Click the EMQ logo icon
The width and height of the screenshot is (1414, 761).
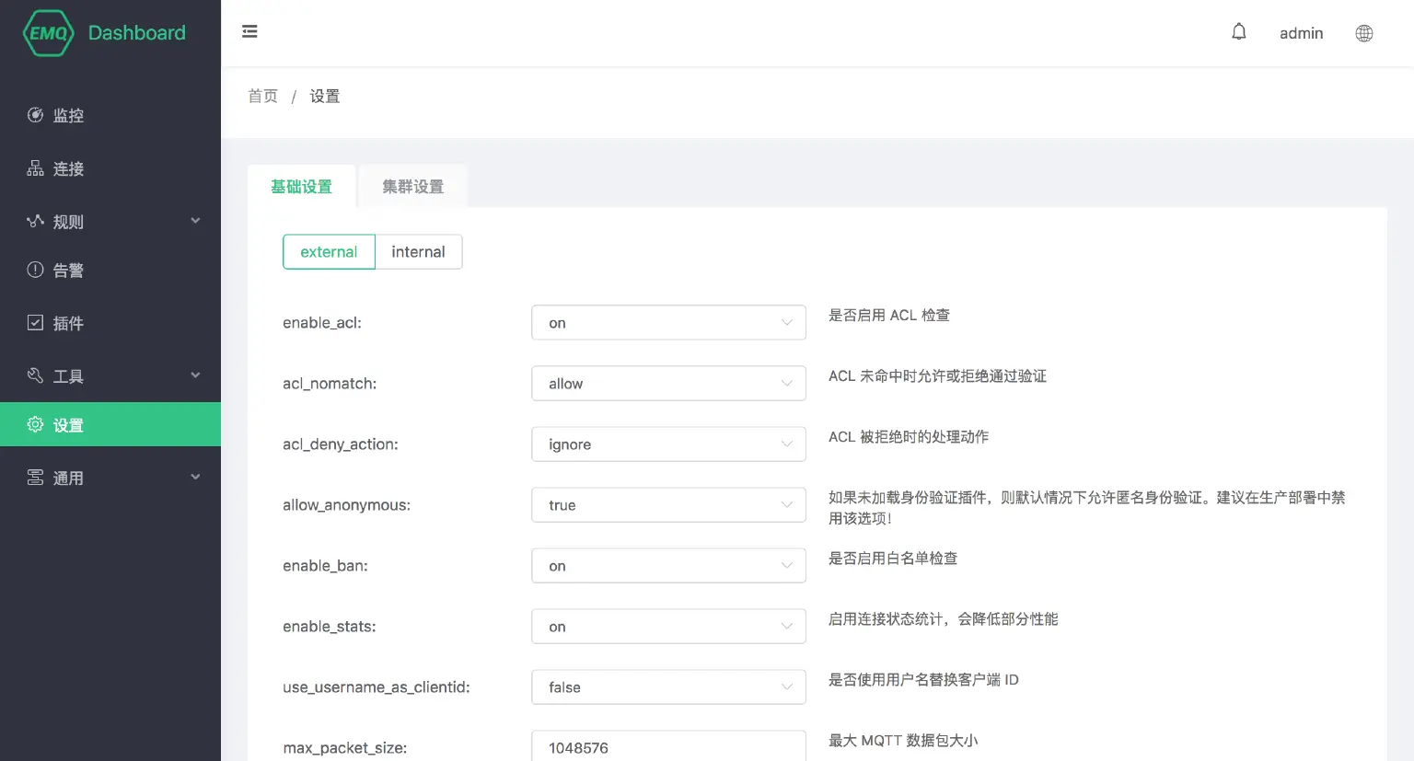tap(48, 33)
